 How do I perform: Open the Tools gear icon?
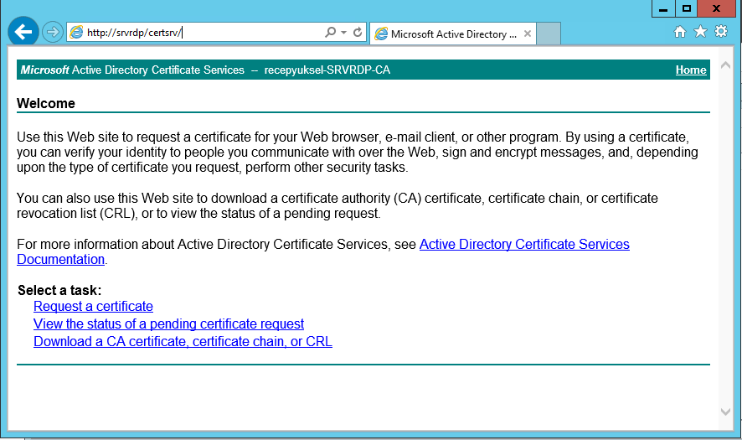[x=721, y=32]
